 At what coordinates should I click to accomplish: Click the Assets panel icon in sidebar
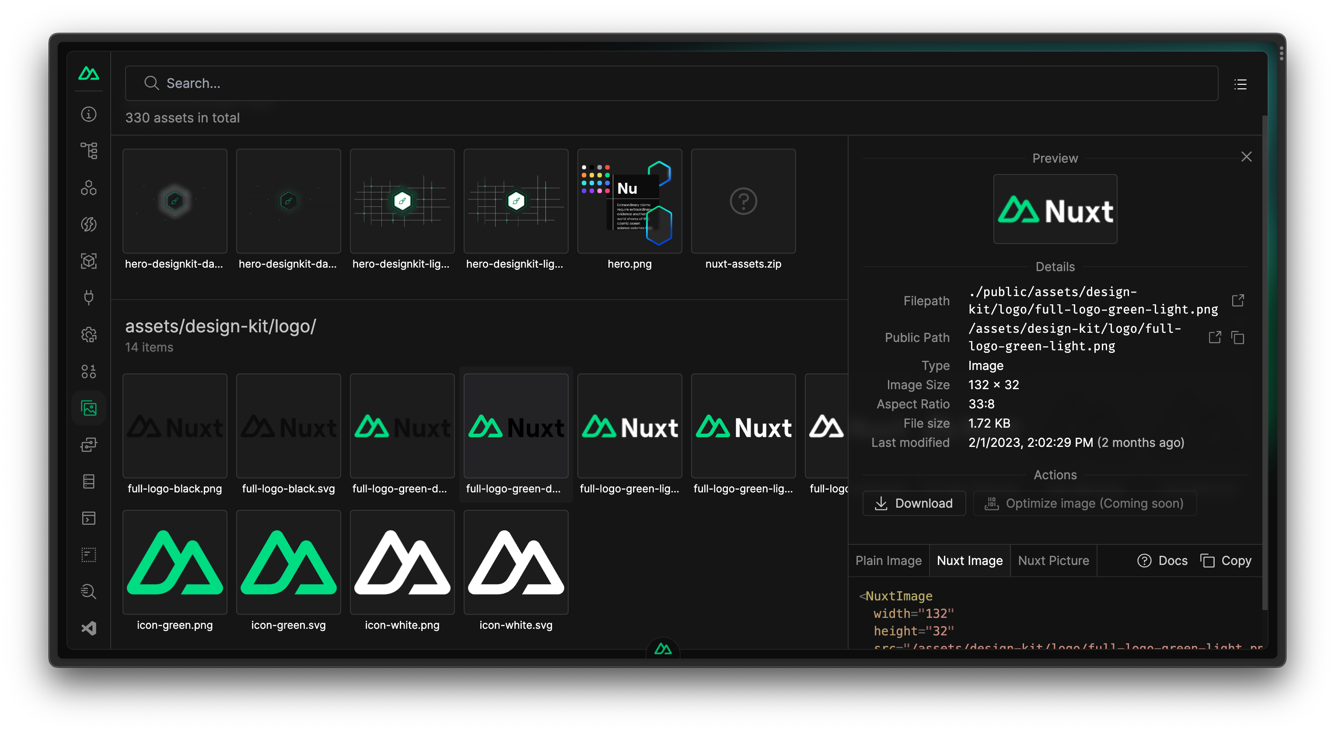point(89,408)
